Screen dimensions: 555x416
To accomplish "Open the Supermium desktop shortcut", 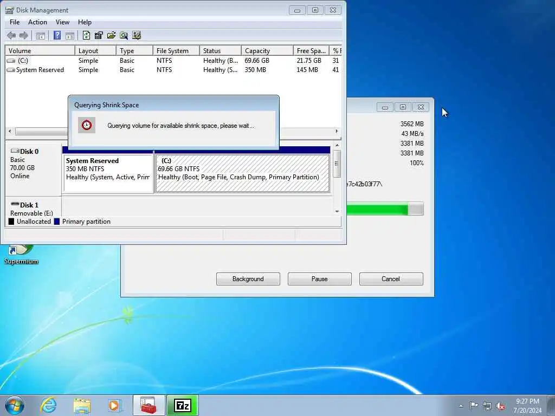I will [21, 255].
